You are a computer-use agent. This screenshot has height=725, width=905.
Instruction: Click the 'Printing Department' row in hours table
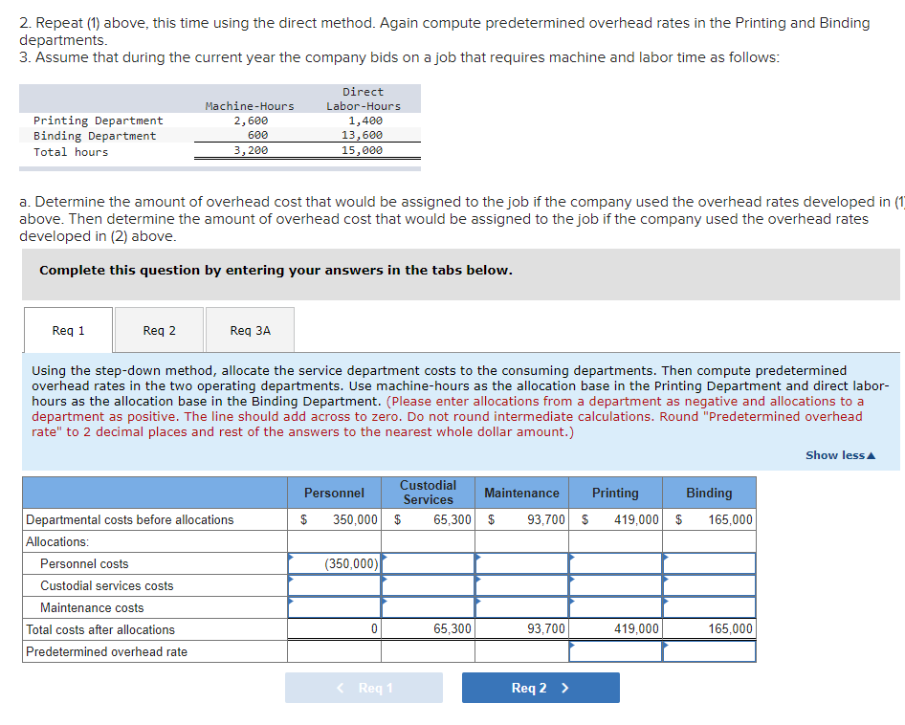coord(99,121)
